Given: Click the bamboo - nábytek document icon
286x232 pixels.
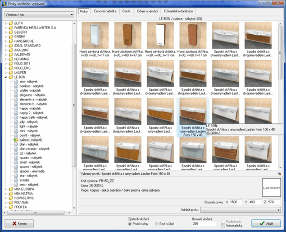Looking at the screenshot, I should 16,86.
